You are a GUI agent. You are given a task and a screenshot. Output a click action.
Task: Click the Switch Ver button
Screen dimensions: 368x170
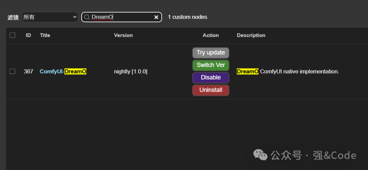(211, 65)
